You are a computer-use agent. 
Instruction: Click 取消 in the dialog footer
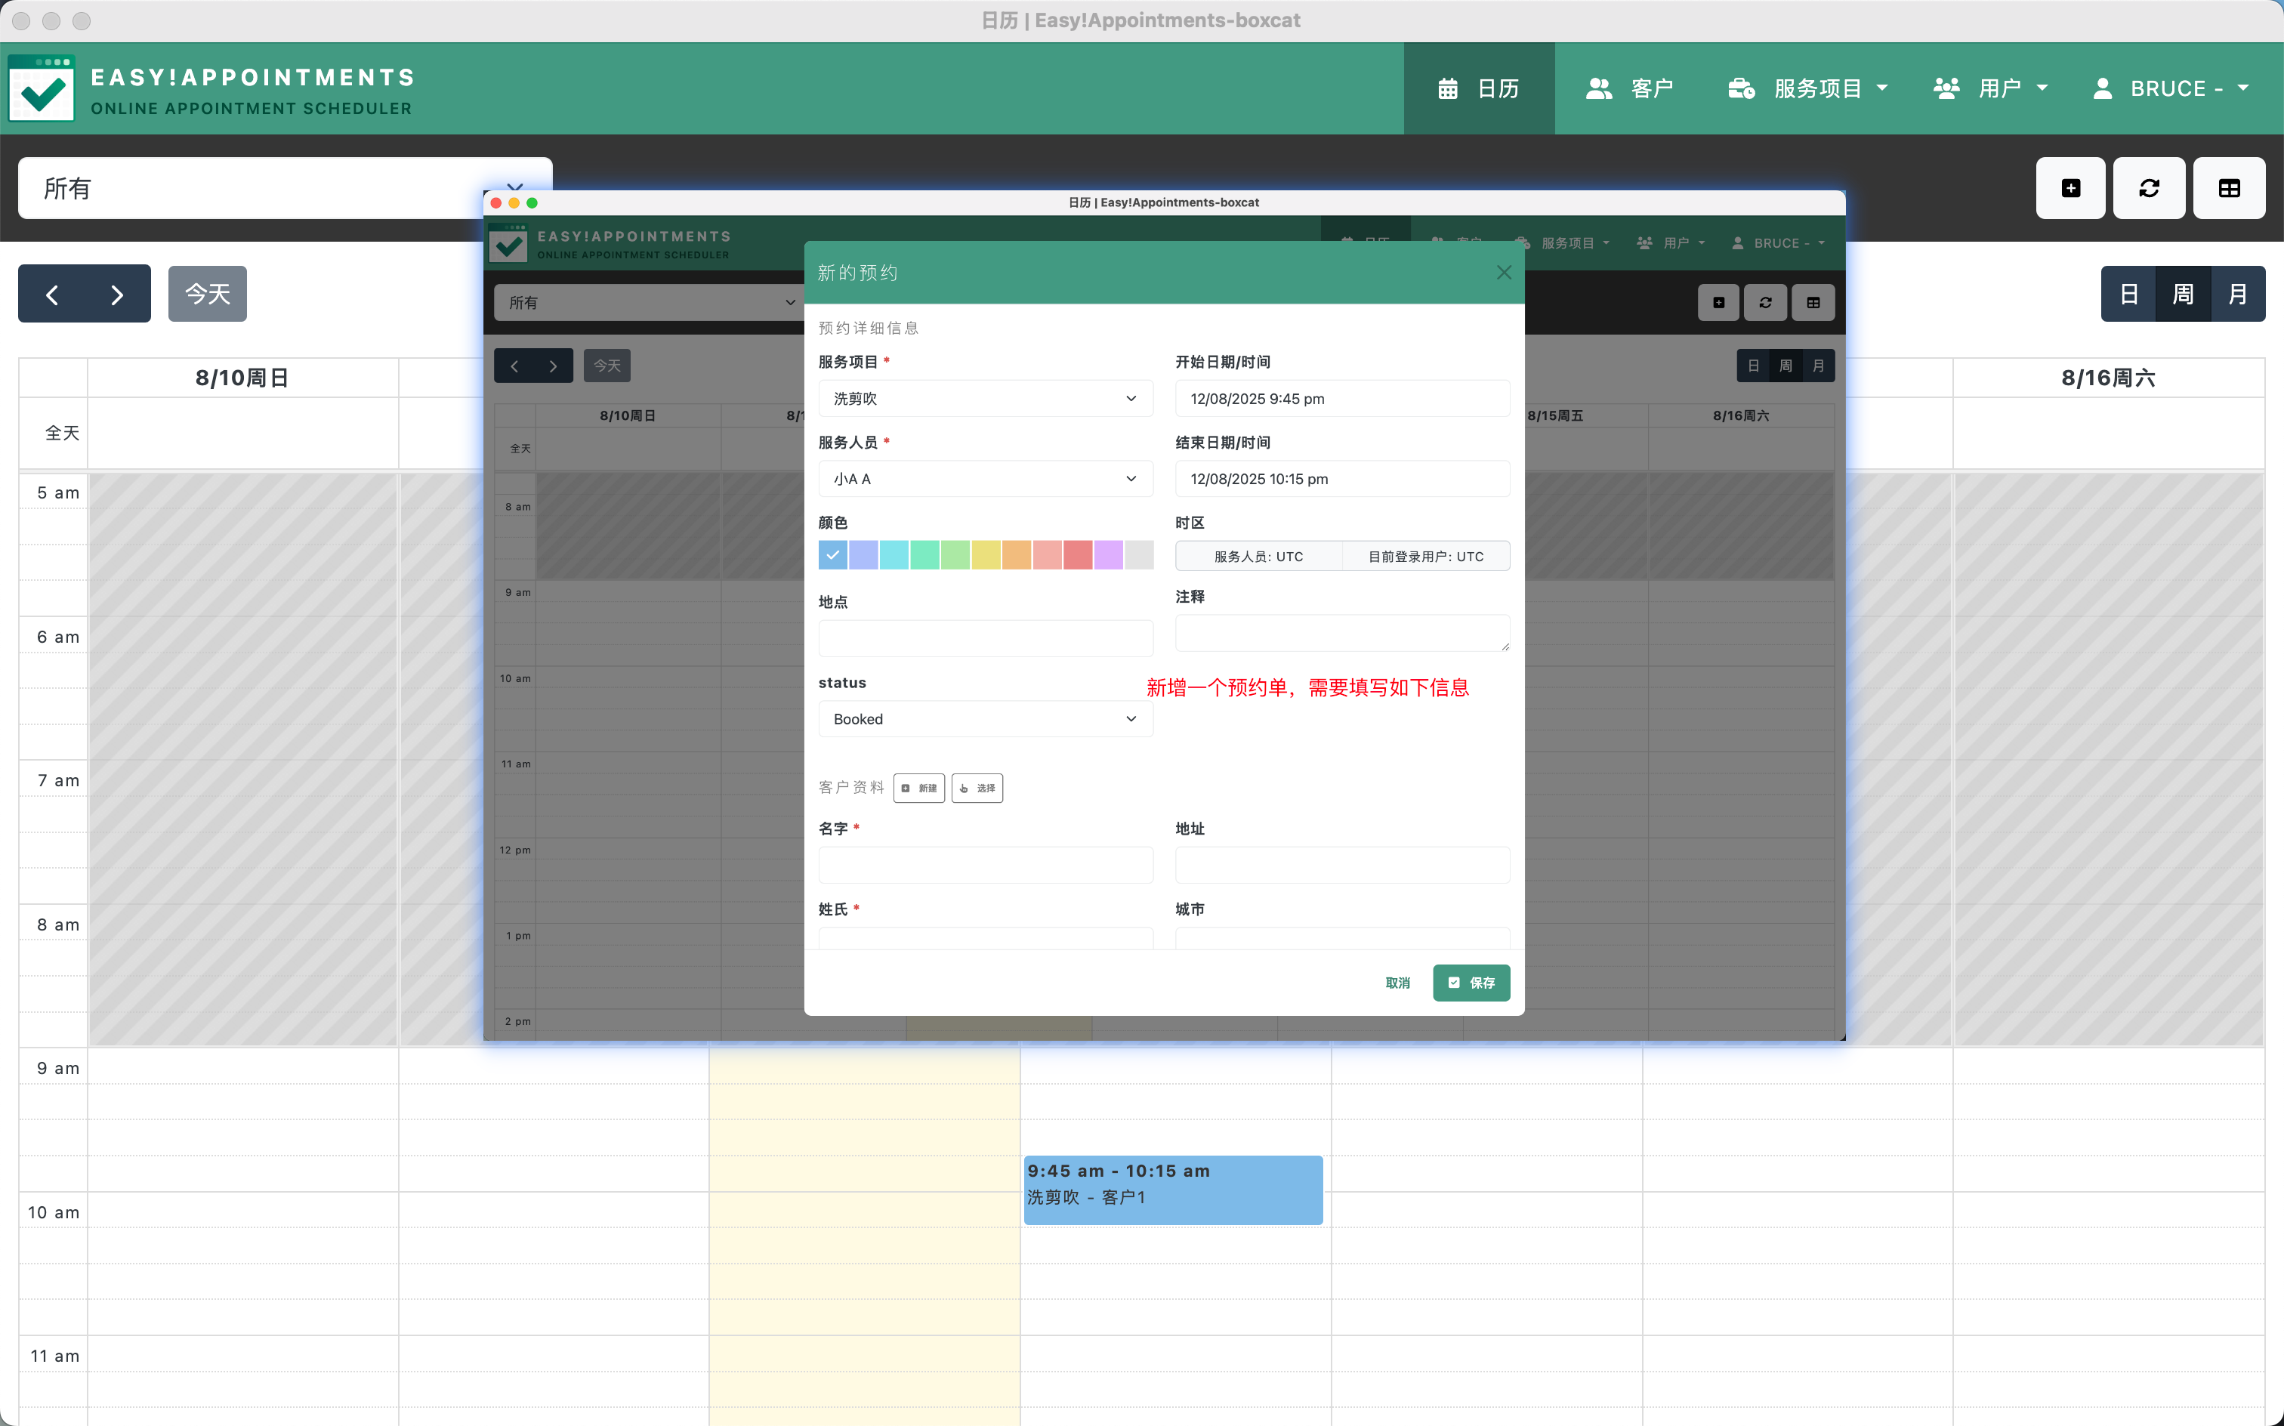click(x=1397, y=983)
